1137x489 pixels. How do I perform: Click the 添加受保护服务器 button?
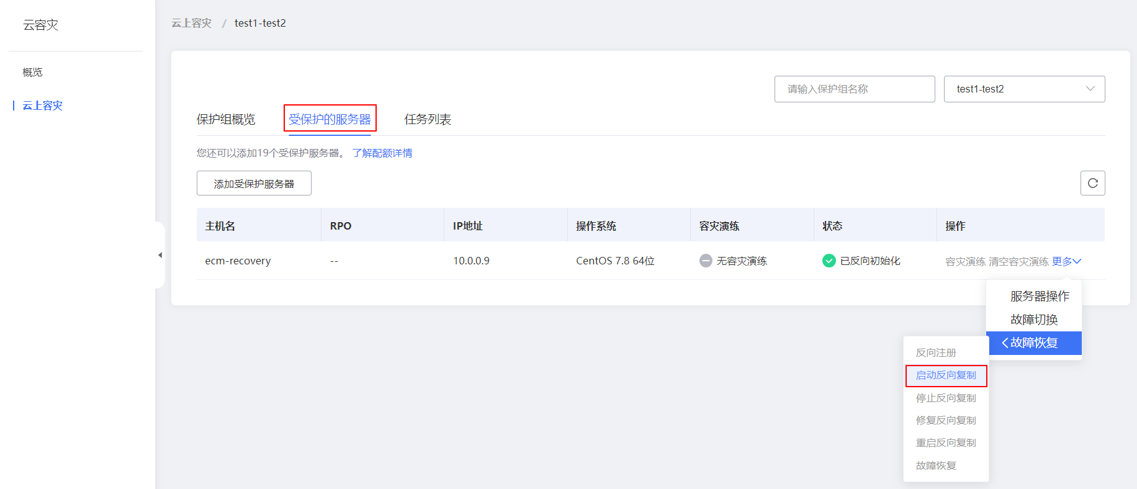254,184
